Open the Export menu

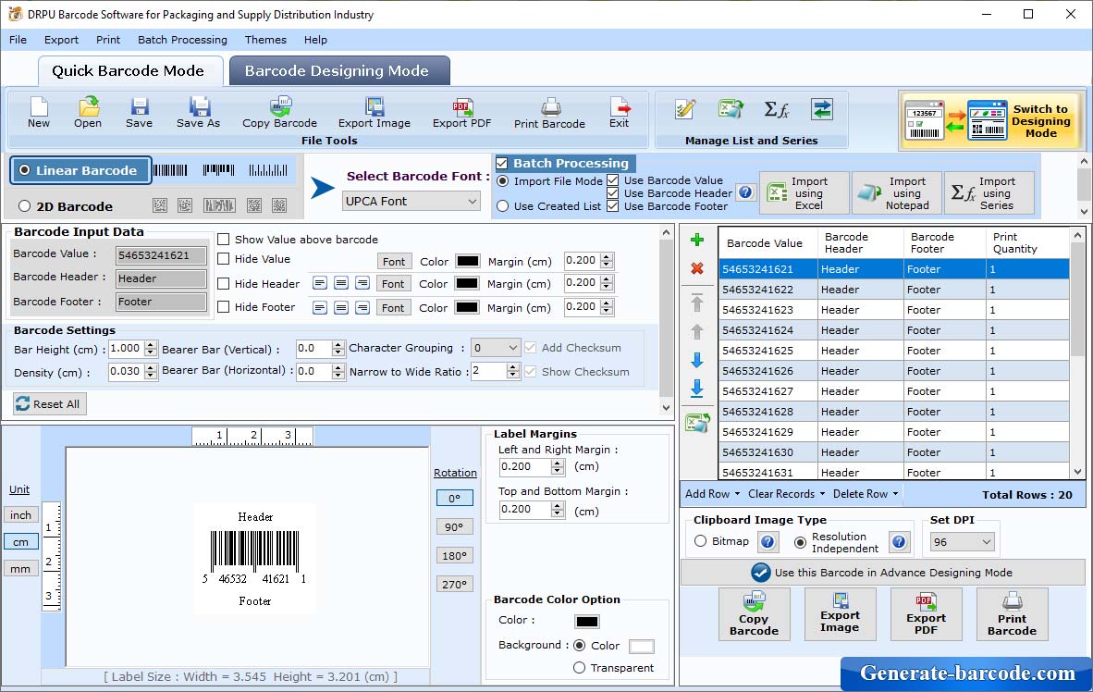click(x=61, y=40)
